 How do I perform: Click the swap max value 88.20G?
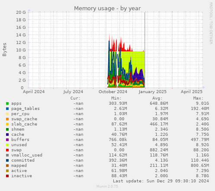201,150
